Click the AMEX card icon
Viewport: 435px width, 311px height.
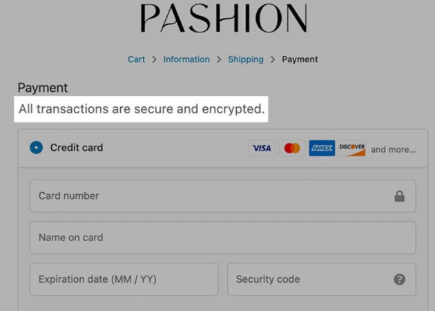tap(322, 148)
